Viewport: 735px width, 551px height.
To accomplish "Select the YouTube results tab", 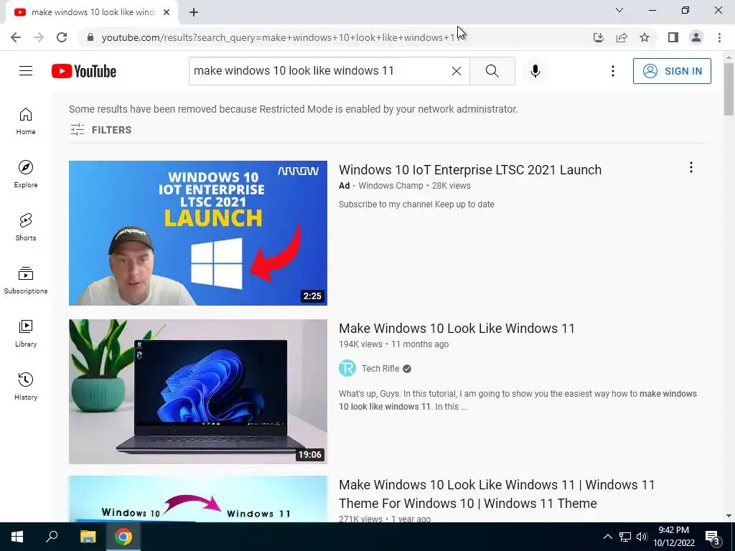I will tap(93, 12).
